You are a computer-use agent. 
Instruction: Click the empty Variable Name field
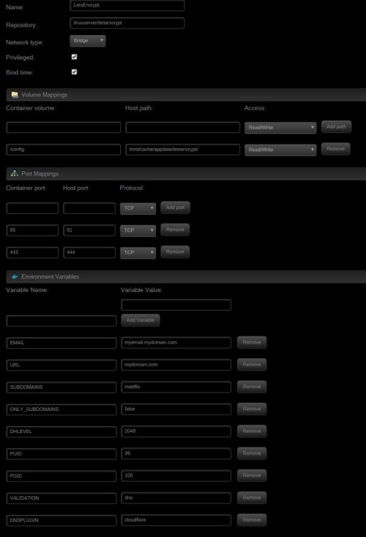62,321
